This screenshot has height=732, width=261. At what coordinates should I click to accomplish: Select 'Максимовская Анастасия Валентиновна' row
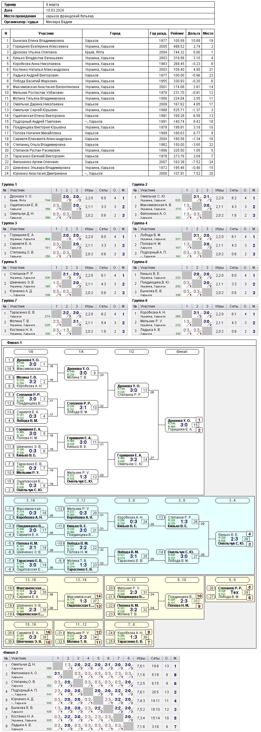pyautogui.click(x=108, y=87)
